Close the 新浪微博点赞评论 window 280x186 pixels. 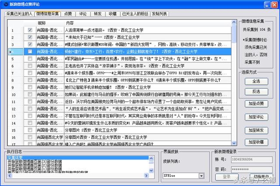[274, 5]
